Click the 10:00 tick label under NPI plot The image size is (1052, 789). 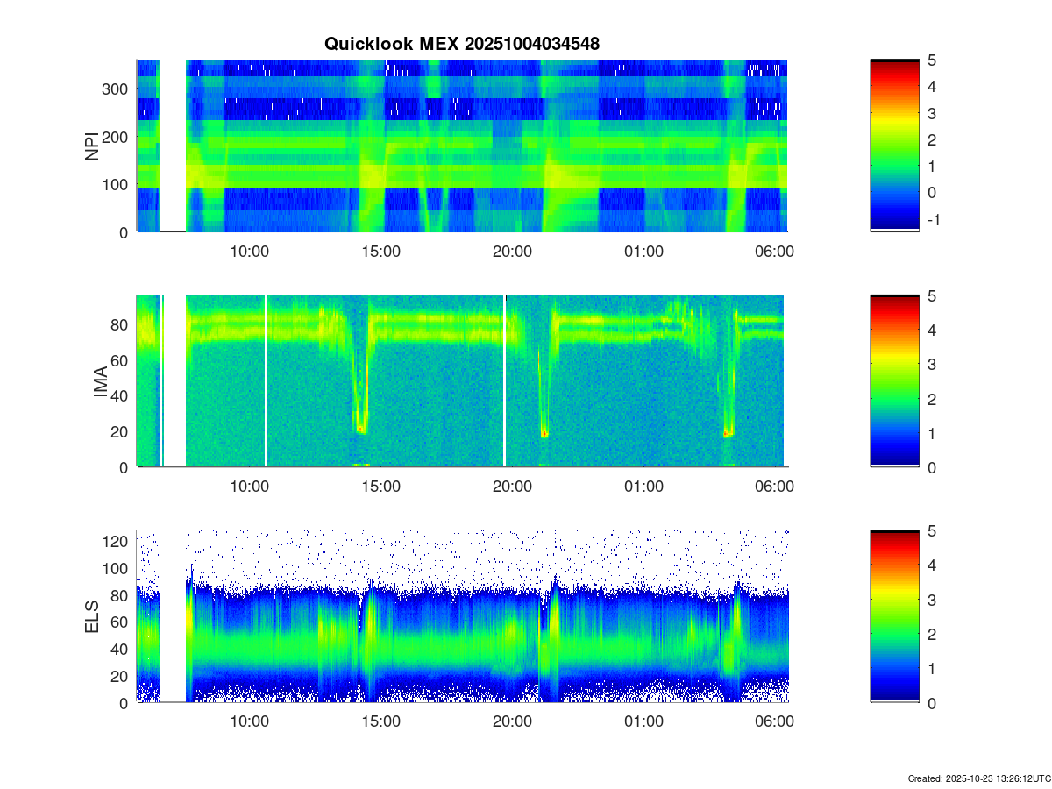tap(250, 252)
